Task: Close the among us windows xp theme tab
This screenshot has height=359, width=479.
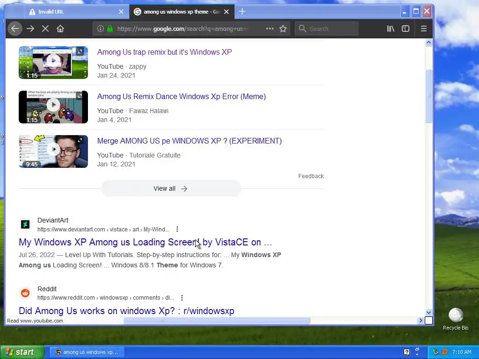Action: coord(226,12)
